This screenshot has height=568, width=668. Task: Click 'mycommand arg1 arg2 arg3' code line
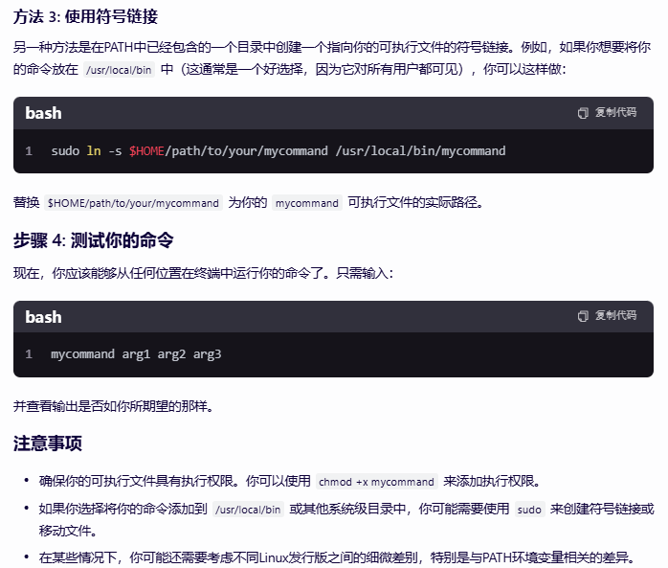point(136,354)
